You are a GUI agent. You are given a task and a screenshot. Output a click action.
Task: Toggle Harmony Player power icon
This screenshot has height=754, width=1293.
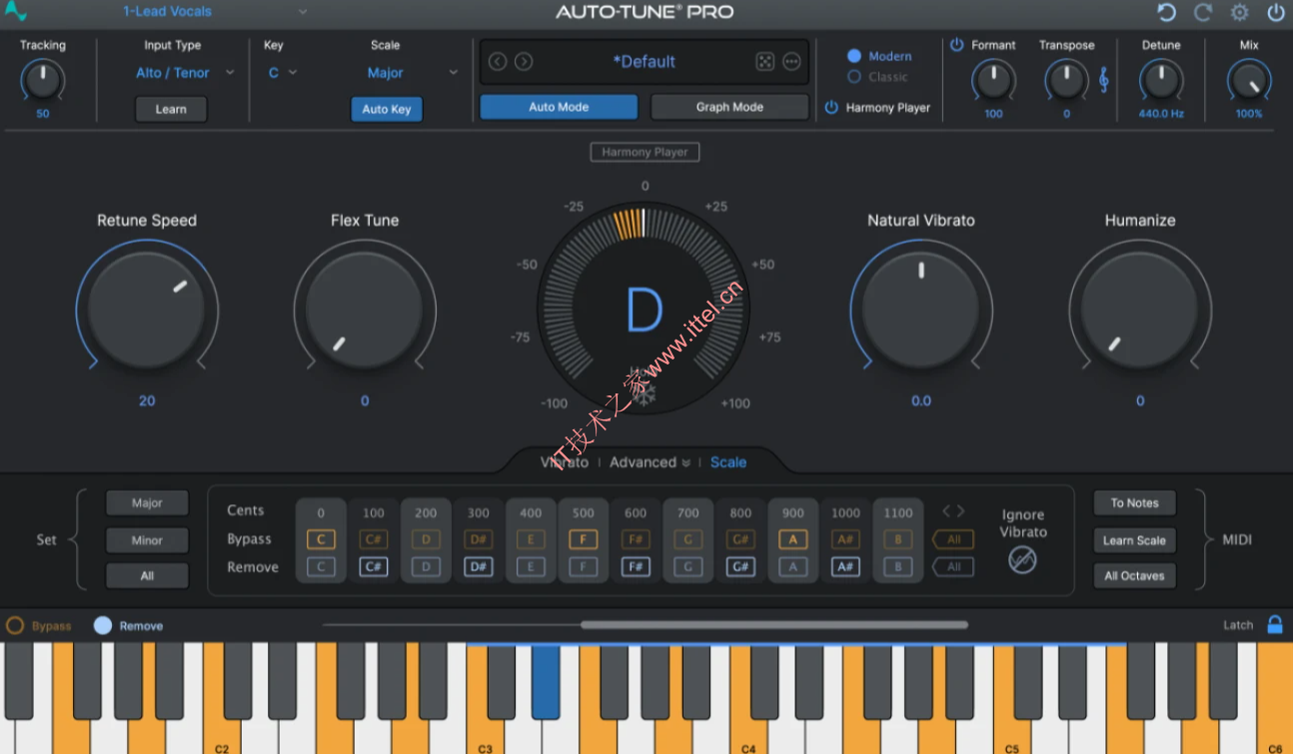tap(831, 108)
